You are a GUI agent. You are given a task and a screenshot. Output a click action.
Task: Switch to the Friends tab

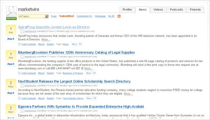coord(195,10)
